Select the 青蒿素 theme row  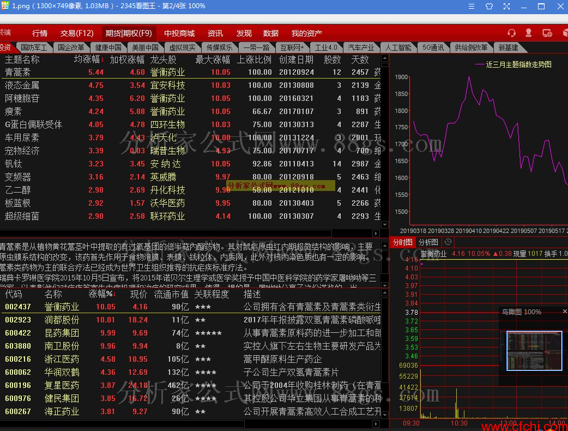pyautogui.click(x=190, y=72)
